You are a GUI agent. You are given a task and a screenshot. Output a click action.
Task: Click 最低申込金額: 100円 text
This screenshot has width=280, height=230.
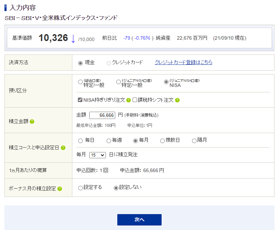[x=96, y=126]
